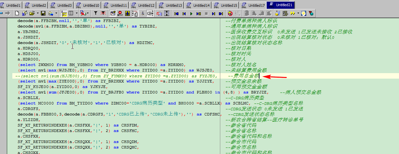The height and width of the screenshot is (154, 399).
Task: Toggle the ampersand '&' toolbar button
Action: pos(143,13)
